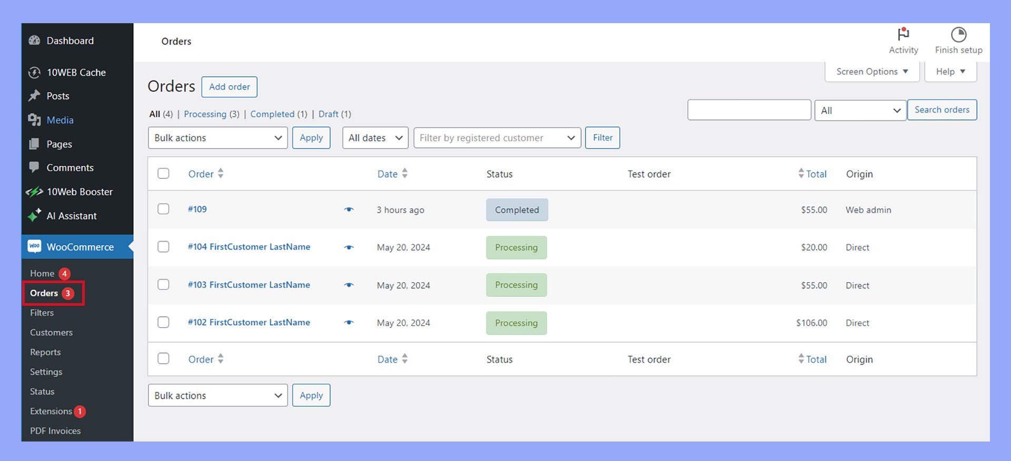Open Customers in WooCommerce submenu

[x=51, y=333]
